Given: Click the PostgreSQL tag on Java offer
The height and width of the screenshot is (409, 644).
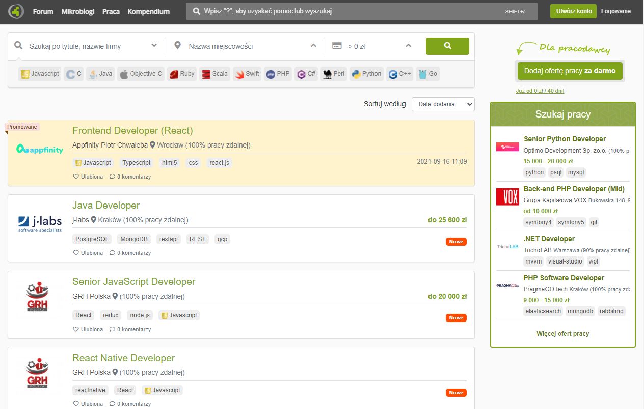Looking at the screenshot, I should (92, 239).
